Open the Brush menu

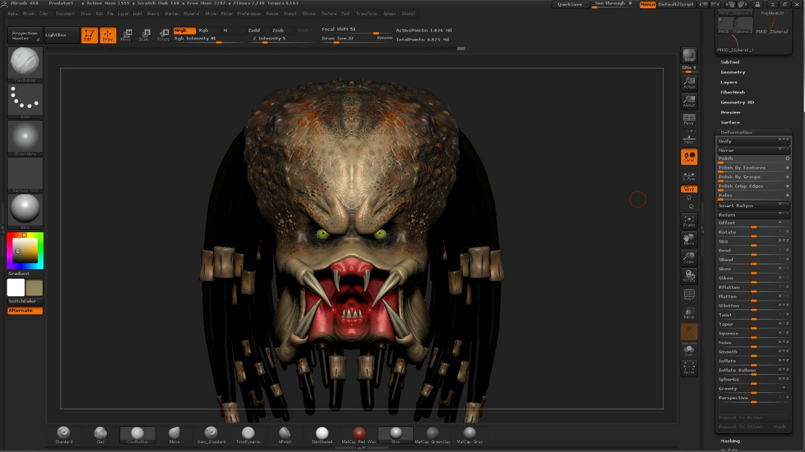click(x=28, y=13)
